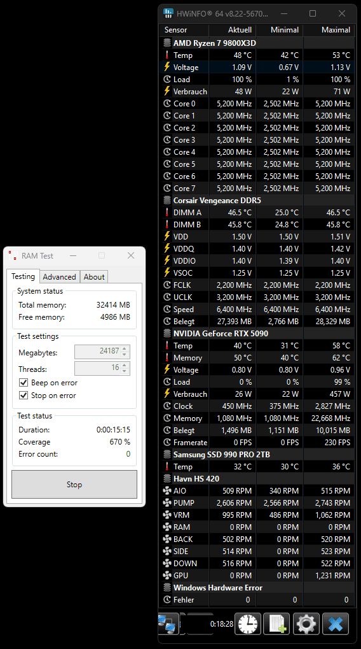The width and height of the screenshot is (361, 649).
Task: Open HWiNFO sensor settings gear icon
Action: [306, 624]
